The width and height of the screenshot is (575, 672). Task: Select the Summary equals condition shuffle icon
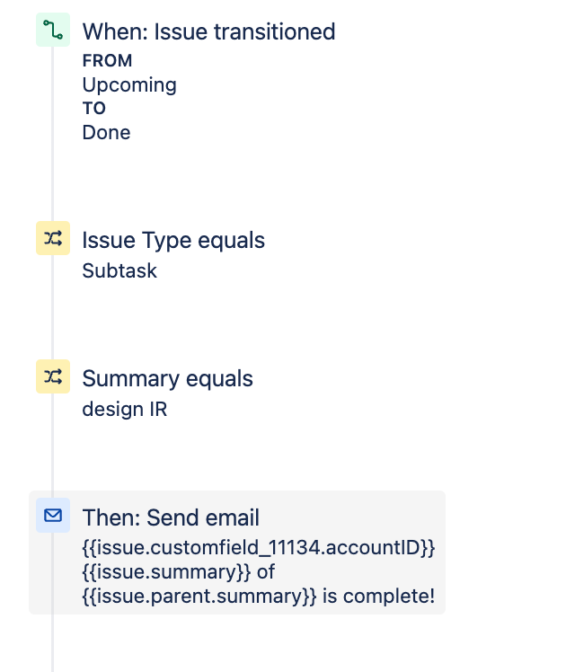coord(53,376)
